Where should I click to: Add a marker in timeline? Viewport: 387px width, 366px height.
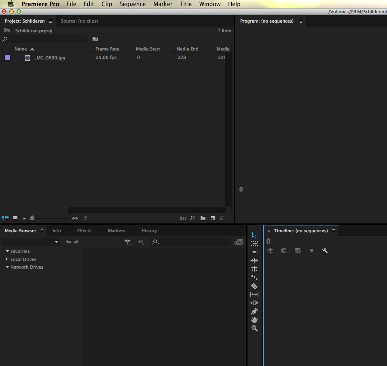311,250
